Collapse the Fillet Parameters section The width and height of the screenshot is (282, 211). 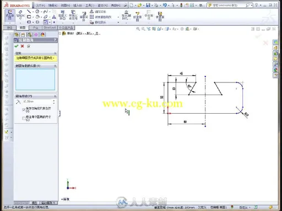click(55, 96)
